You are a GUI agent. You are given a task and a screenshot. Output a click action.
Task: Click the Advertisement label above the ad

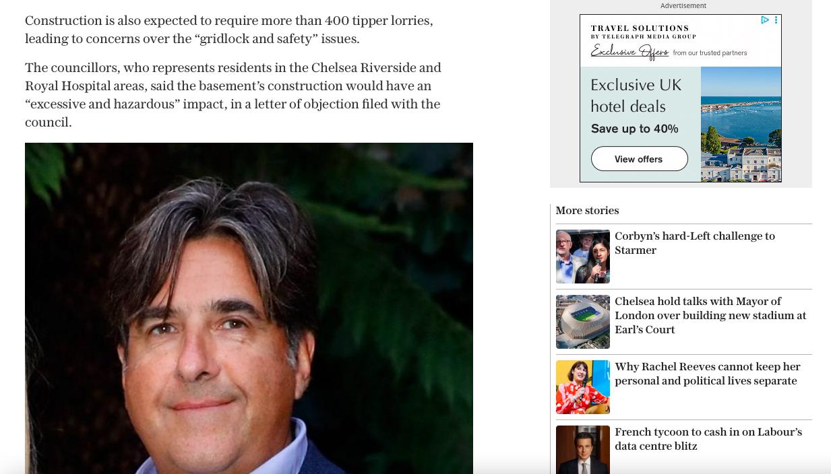(x=683, y=5)
